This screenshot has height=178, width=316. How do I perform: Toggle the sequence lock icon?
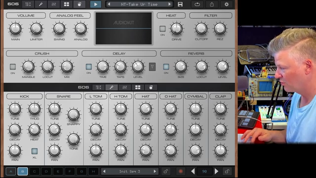(166, 172)
